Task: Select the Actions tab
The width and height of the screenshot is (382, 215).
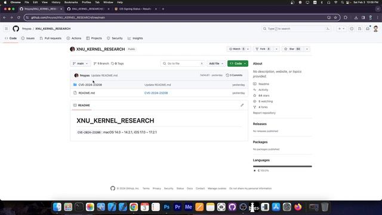Action: coord(74,38)
